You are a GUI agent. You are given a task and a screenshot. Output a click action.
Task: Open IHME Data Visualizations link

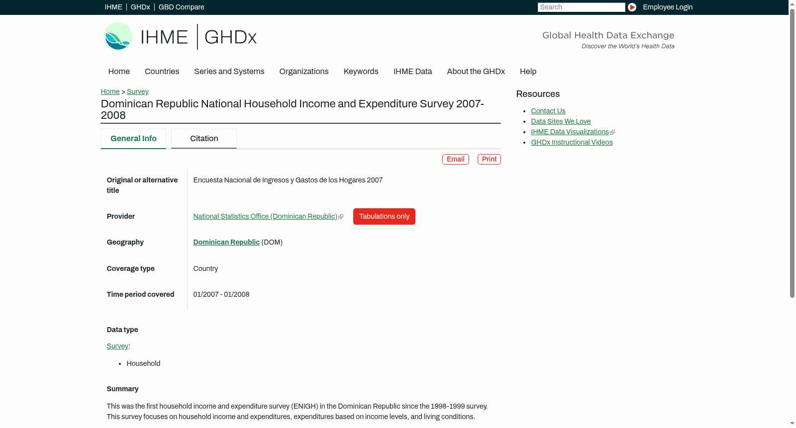[570, 132]
